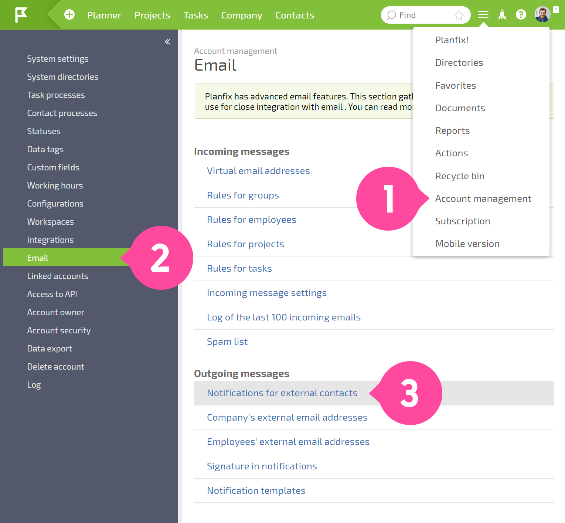Open Rules for projects link
The image size is (565, 523).
click(245, 244)
